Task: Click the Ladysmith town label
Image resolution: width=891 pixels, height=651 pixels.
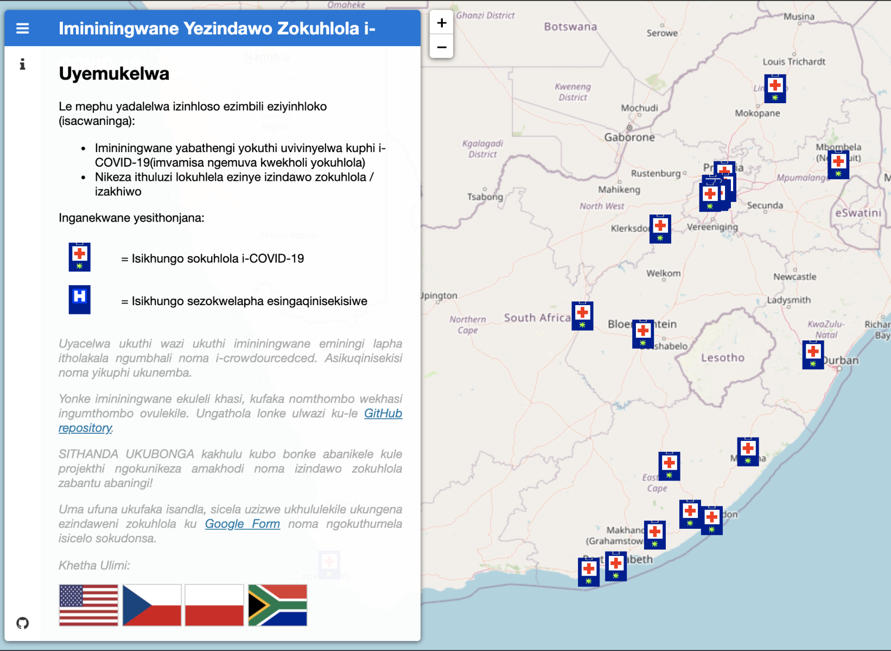Action: pos(788,300)
